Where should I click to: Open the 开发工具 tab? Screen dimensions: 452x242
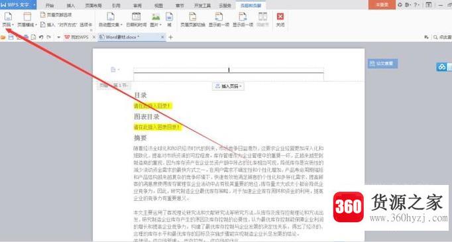[x=202, y=5]
